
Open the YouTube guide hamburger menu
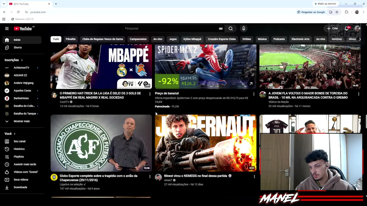tap(7, 29)
